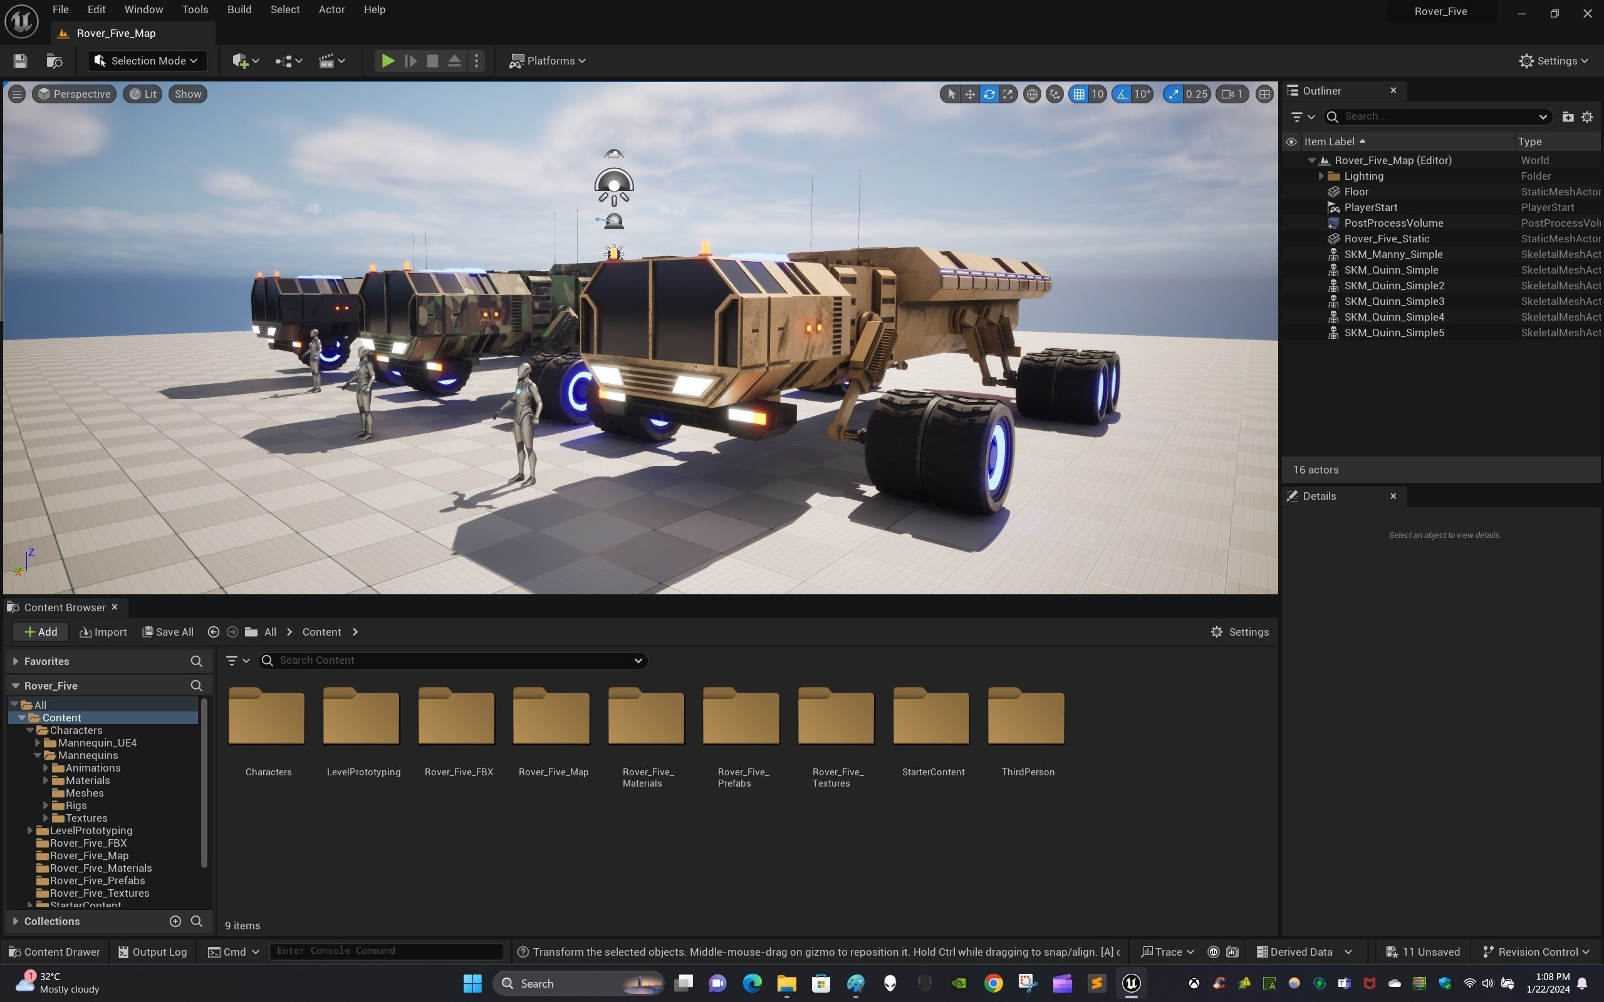Click Save All in Content Browser
This screenshot has height=1002, width=1604.
point(169,633)
